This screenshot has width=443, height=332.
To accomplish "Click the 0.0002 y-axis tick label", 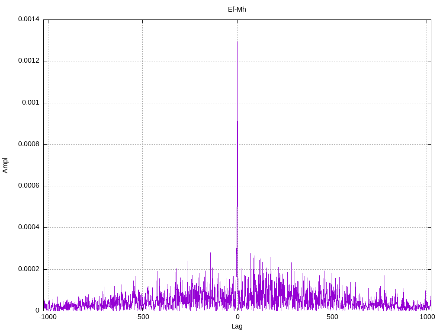I will tap(29, 269).
